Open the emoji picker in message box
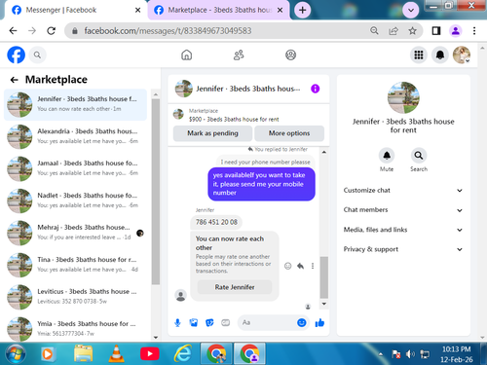 [302, 322]
